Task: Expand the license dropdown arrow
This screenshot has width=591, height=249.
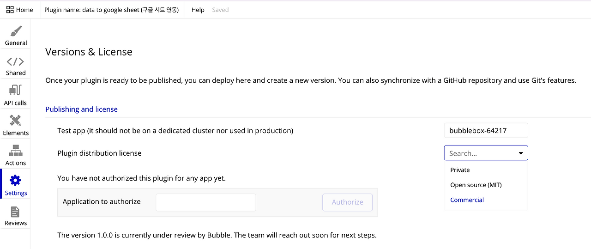Action: click(521, 153)
